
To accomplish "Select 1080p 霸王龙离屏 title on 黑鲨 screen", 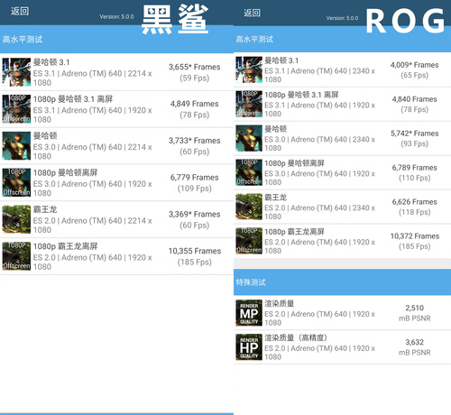I will click(x=65, y=246).
